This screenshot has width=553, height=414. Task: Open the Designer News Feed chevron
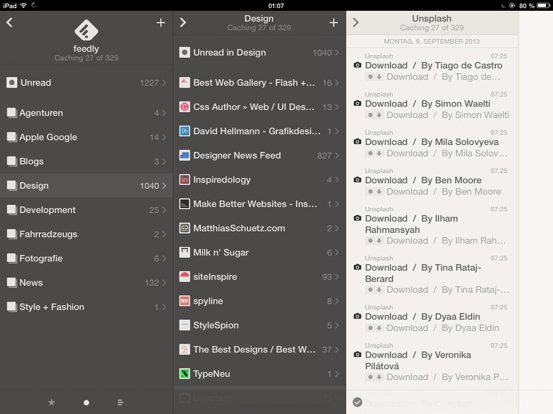(x=337, y=155)
